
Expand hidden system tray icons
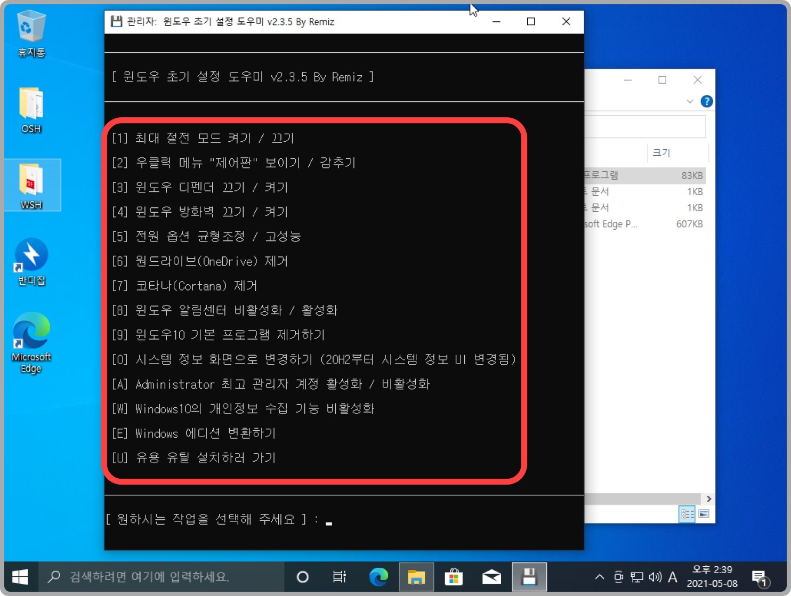click(599, 577)
